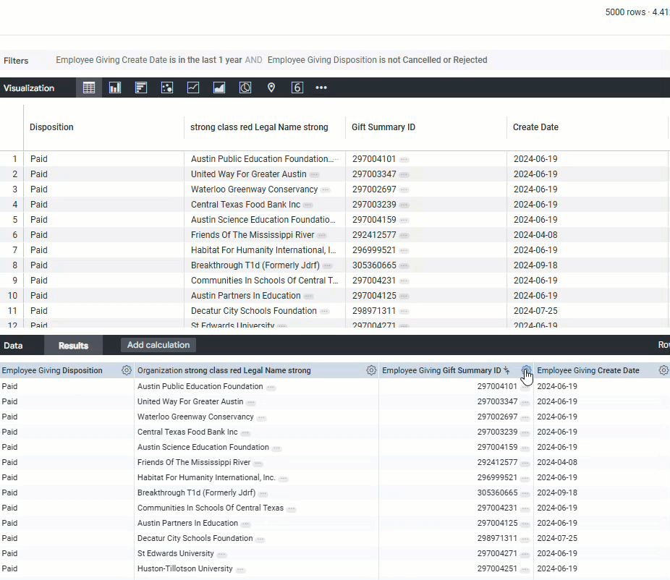Open drill menu beside United Way For Greater Austin in visualization
The height and width of the screenshot is (580, 670).
[314, 175]
